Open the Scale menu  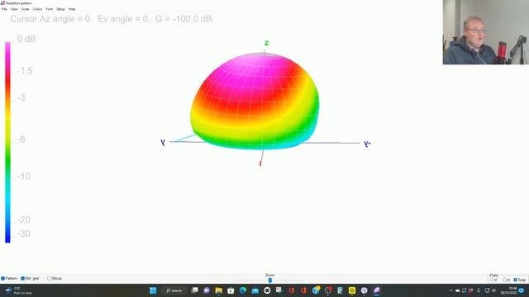coord(26,9)
